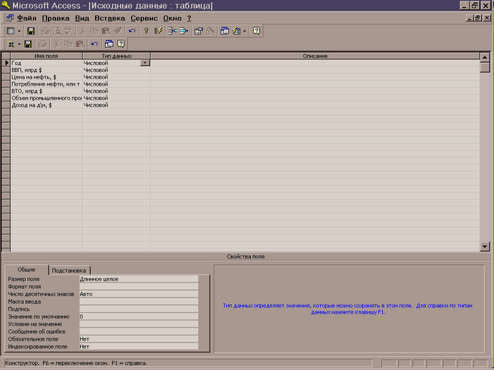This screenshot has height=370, width=494.
Task: Click the Размер поля value field
Action: 137,279
